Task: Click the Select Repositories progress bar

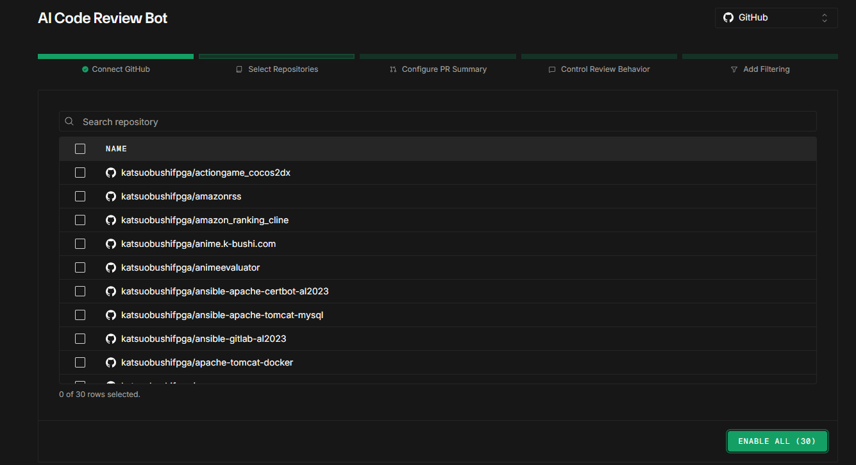Action: pos(276,56)
